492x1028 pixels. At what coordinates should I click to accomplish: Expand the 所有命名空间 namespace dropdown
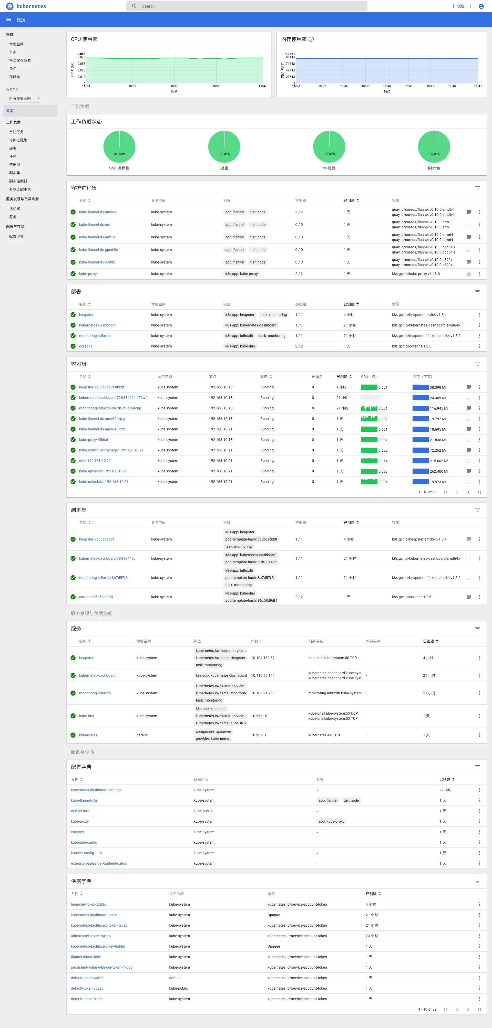(x=24, y=98)
